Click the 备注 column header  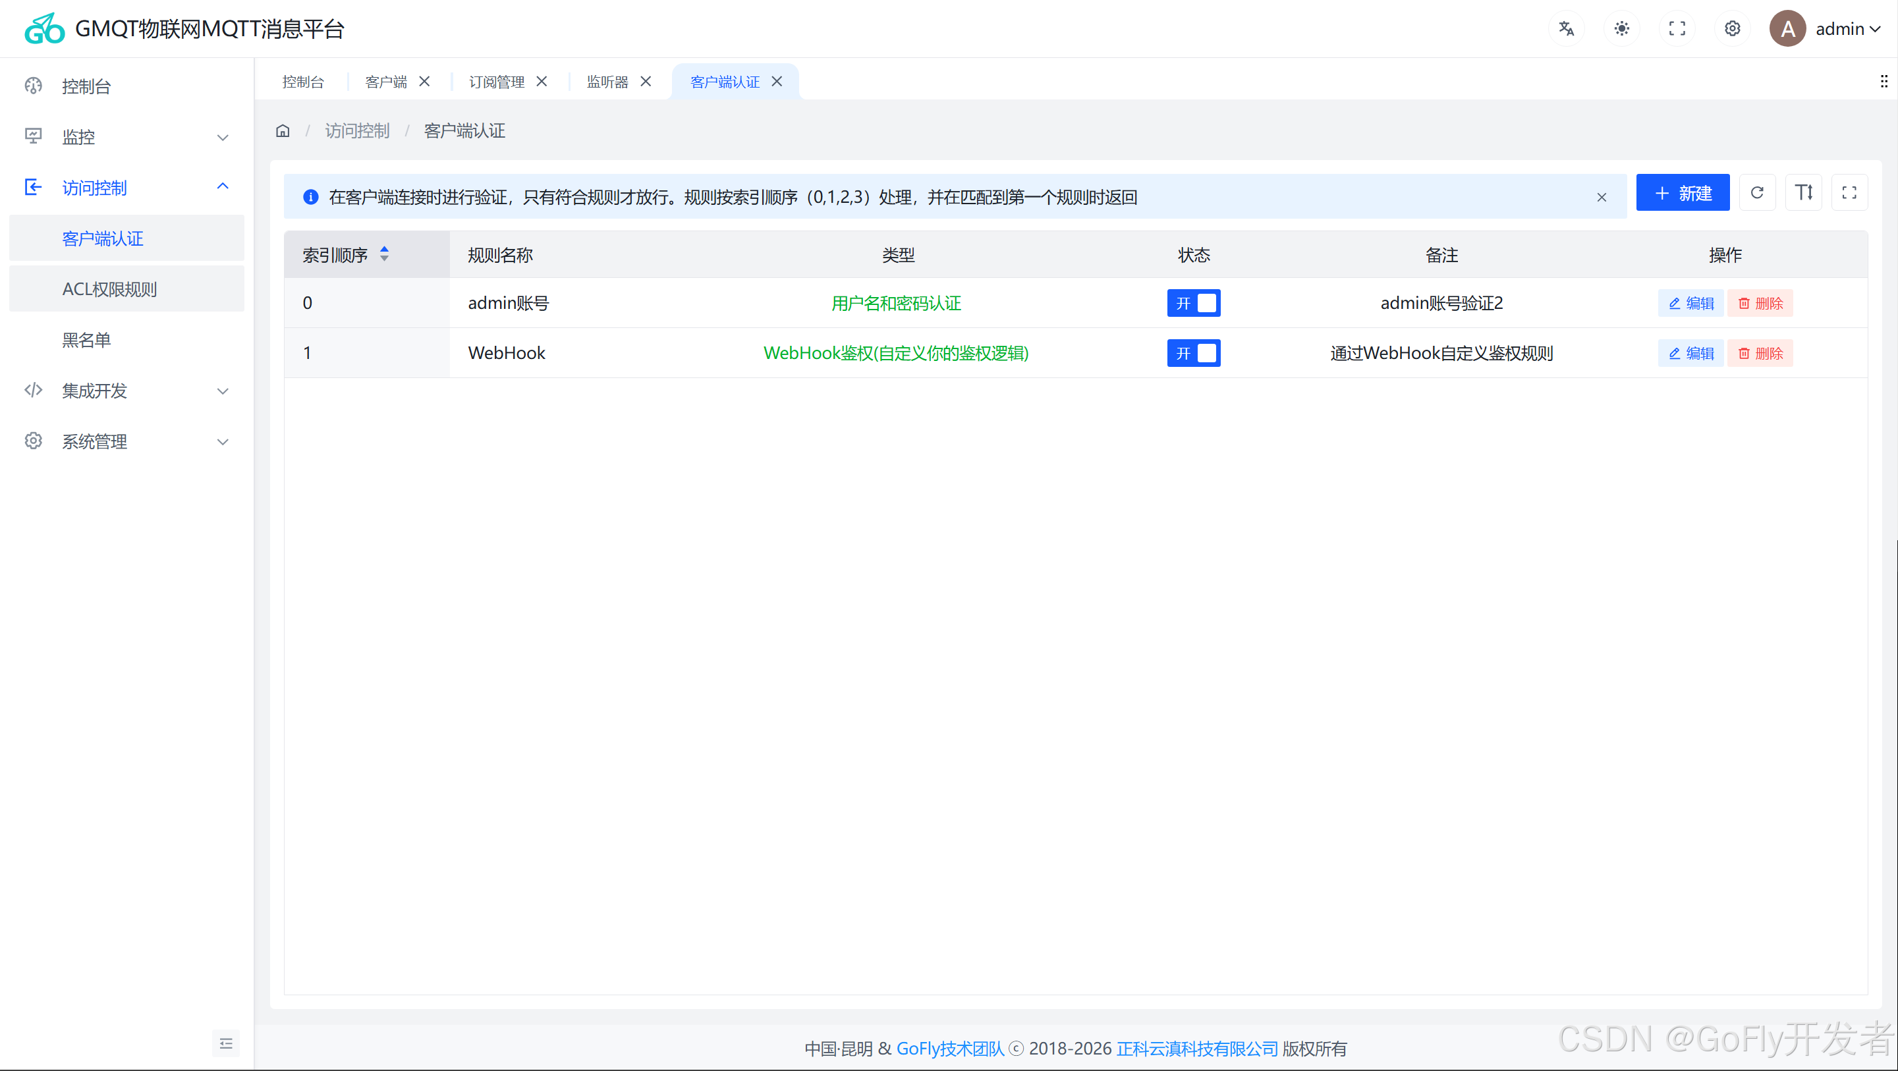(1442, 255)
